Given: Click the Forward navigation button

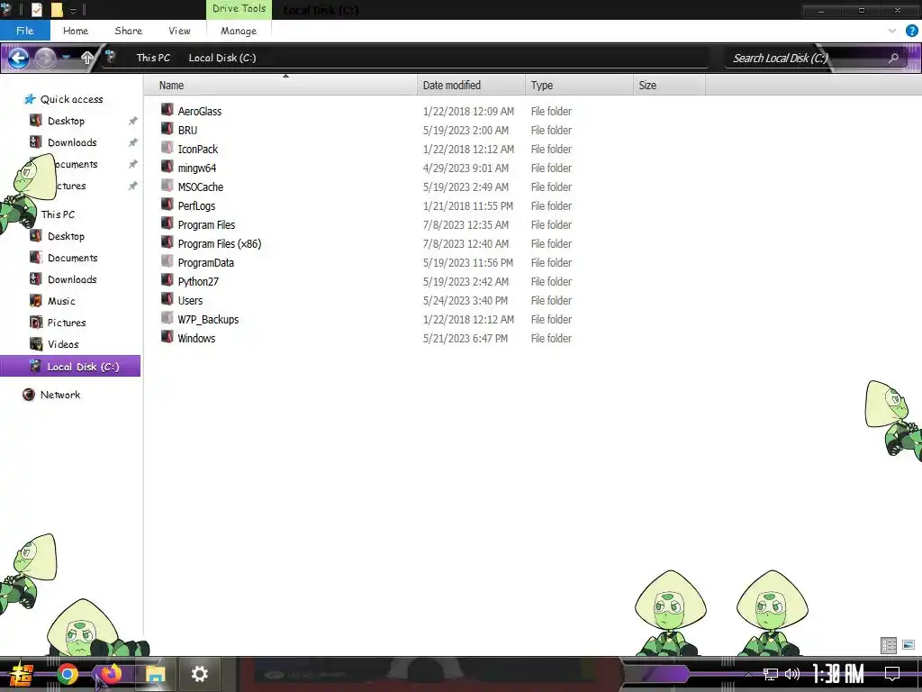Looking at the screenshot, I should [45, 58].
